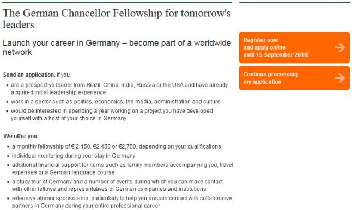
Task: Select Continue processing my application button
Action: pyautogui.click(x=294, y=78)
